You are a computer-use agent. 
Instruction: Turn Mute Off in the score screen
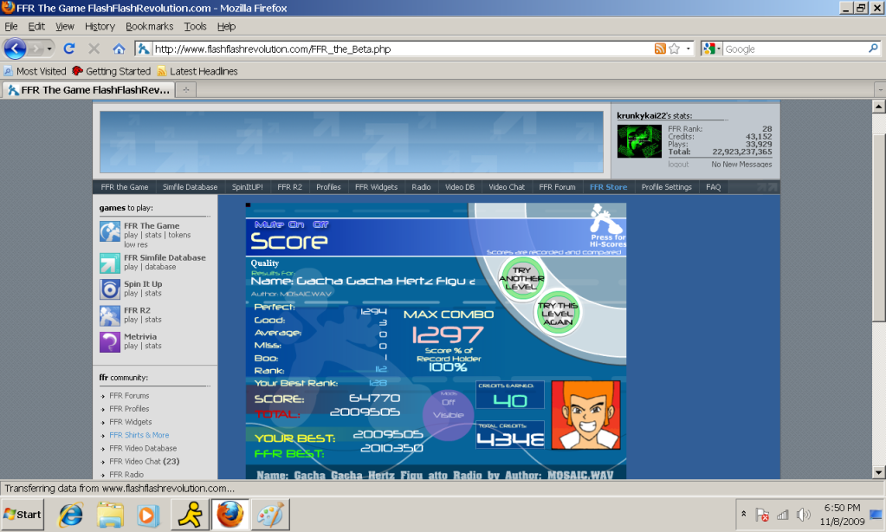coord(320,224)
